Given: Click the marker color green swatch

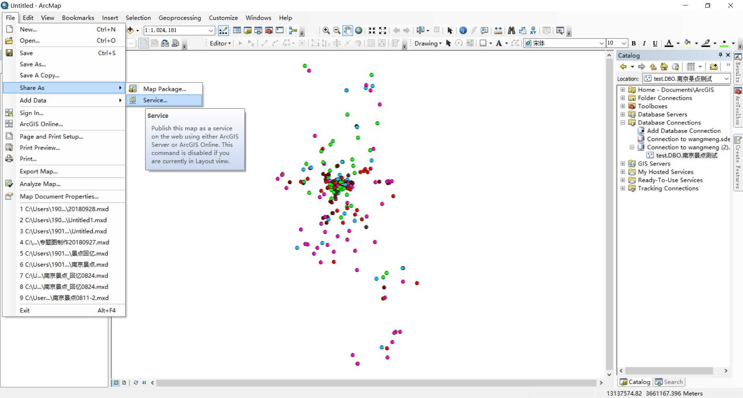Looking at the screenshot, I should tap(724, 43).
